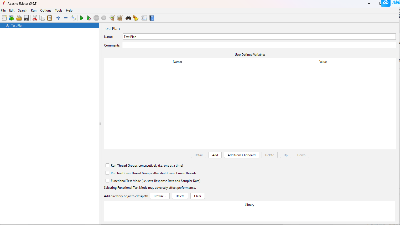Open the Tools menu

[59, 11]
